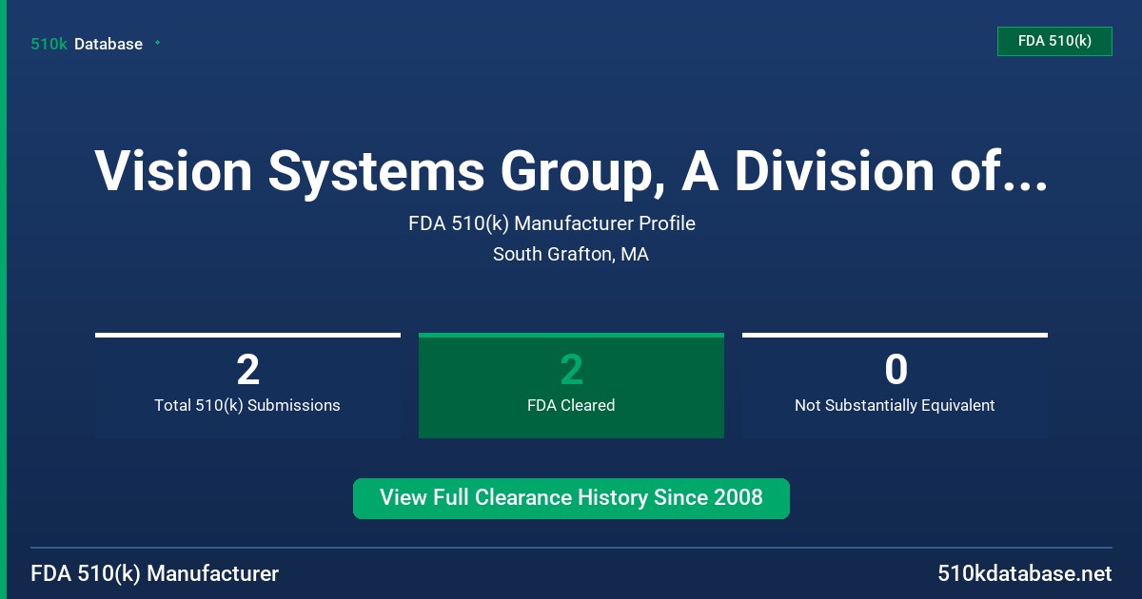Click the Vision Systems Group title
1142x599 pixels.
pyautogui.click(x=571, y=171)
